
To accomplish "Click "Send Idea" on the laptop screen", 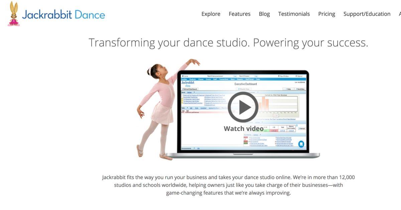I will [300, 89].
